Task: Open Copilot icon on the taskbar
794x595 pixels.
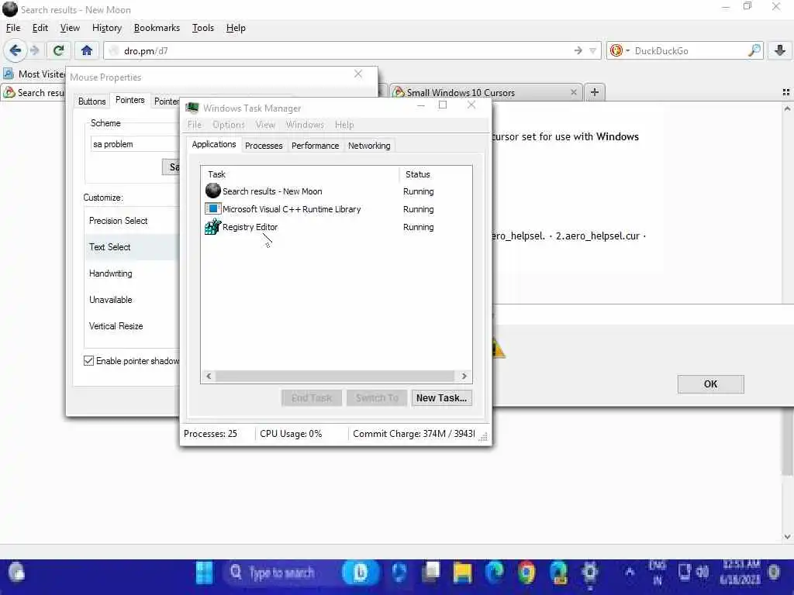Action: (x=399, y=573)
